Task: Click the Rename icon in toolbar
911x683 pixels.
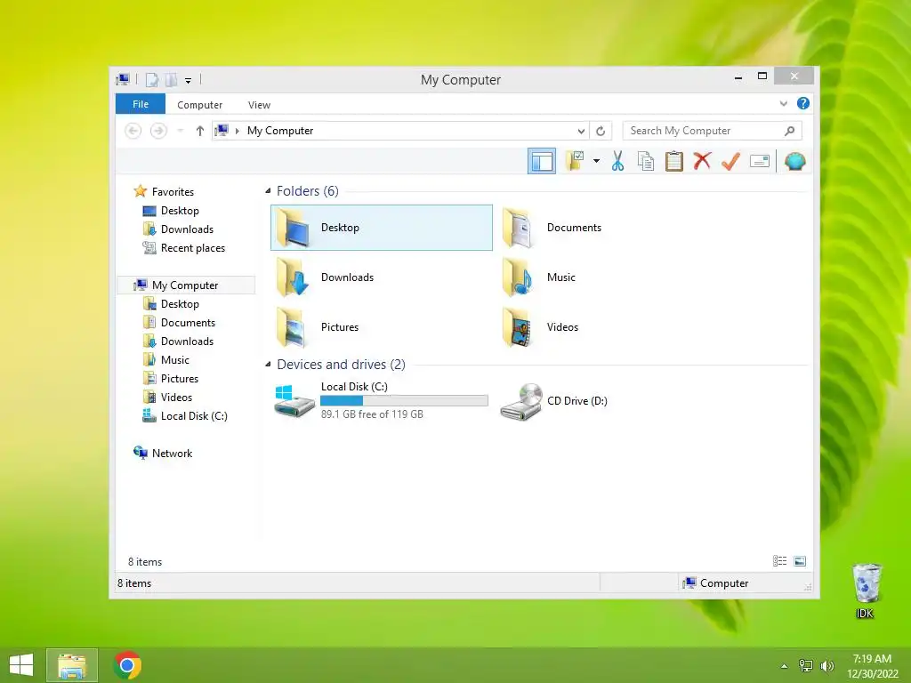Action: tap(760, 161)
